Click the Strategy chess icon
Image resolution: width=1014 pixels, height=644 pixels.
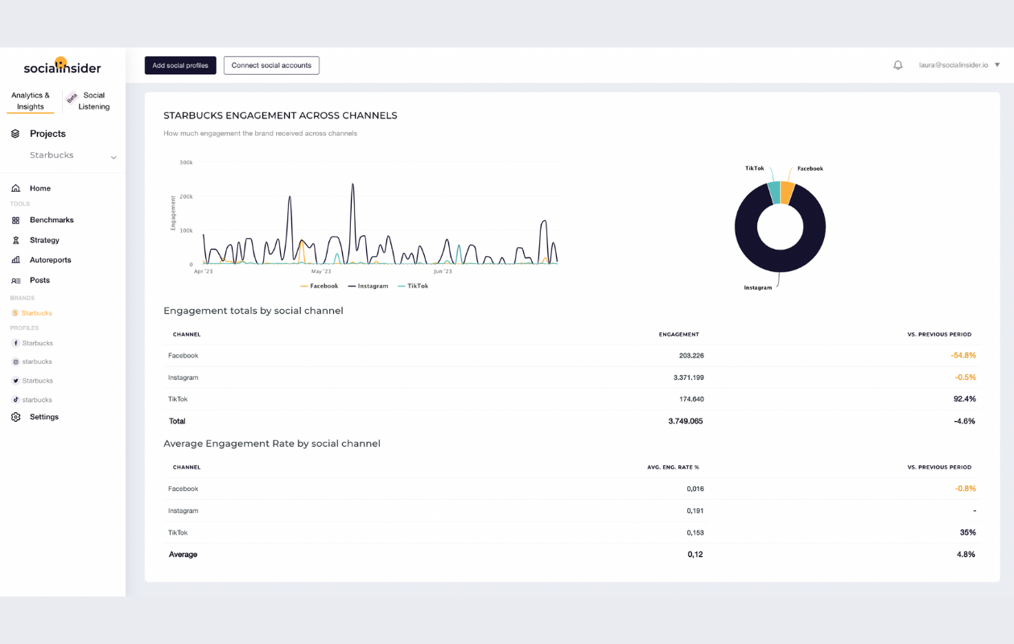(x=15, y=240)
